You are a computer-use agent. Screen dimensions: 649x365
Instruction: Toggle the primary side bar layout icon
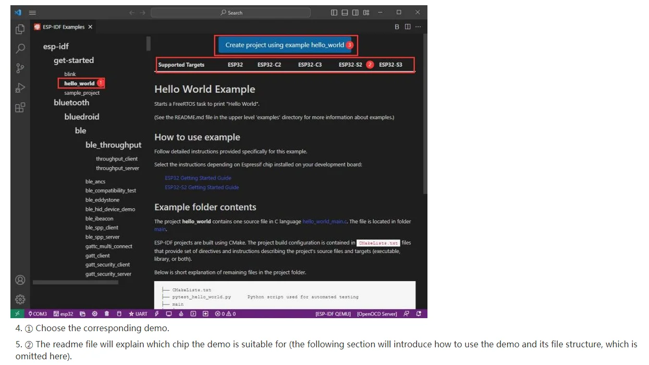coord(334,12)
